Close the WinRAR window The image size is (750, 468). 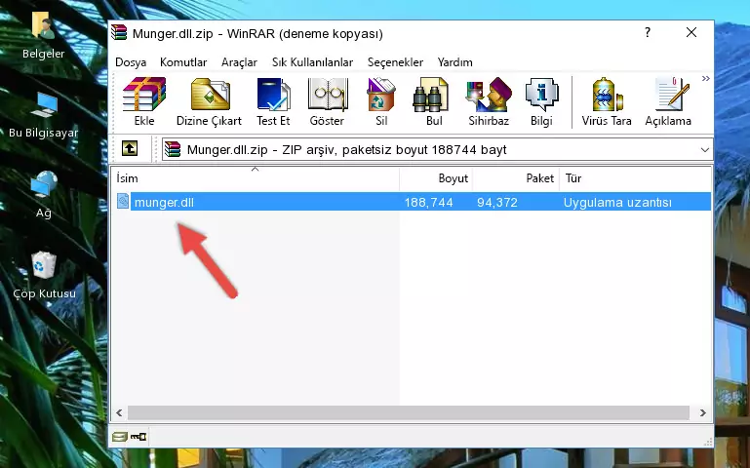[691, 32]
